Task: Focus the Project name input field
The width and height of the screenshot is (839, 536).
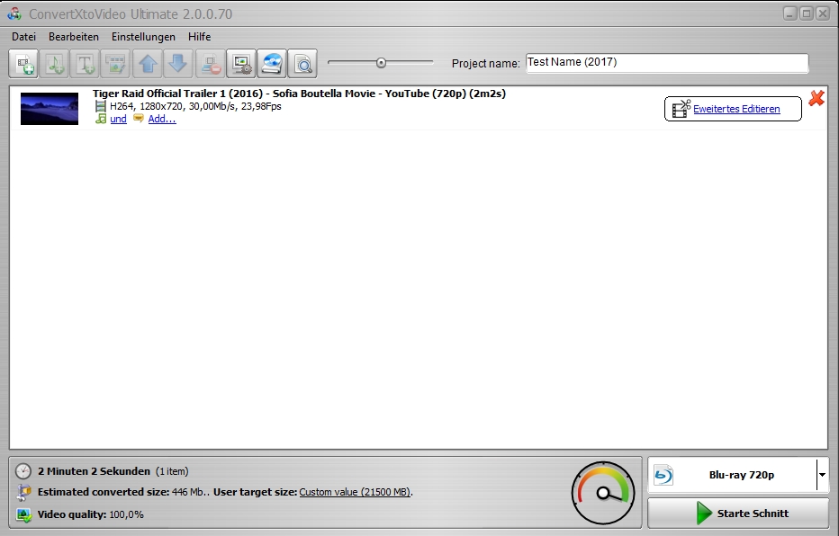Action: tap(667, 63)
